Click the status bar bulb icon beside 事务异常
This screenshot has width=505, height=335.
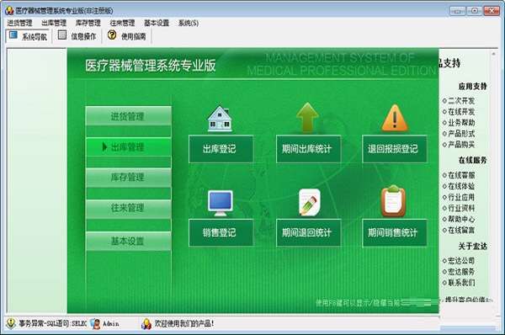coord(11,323)
